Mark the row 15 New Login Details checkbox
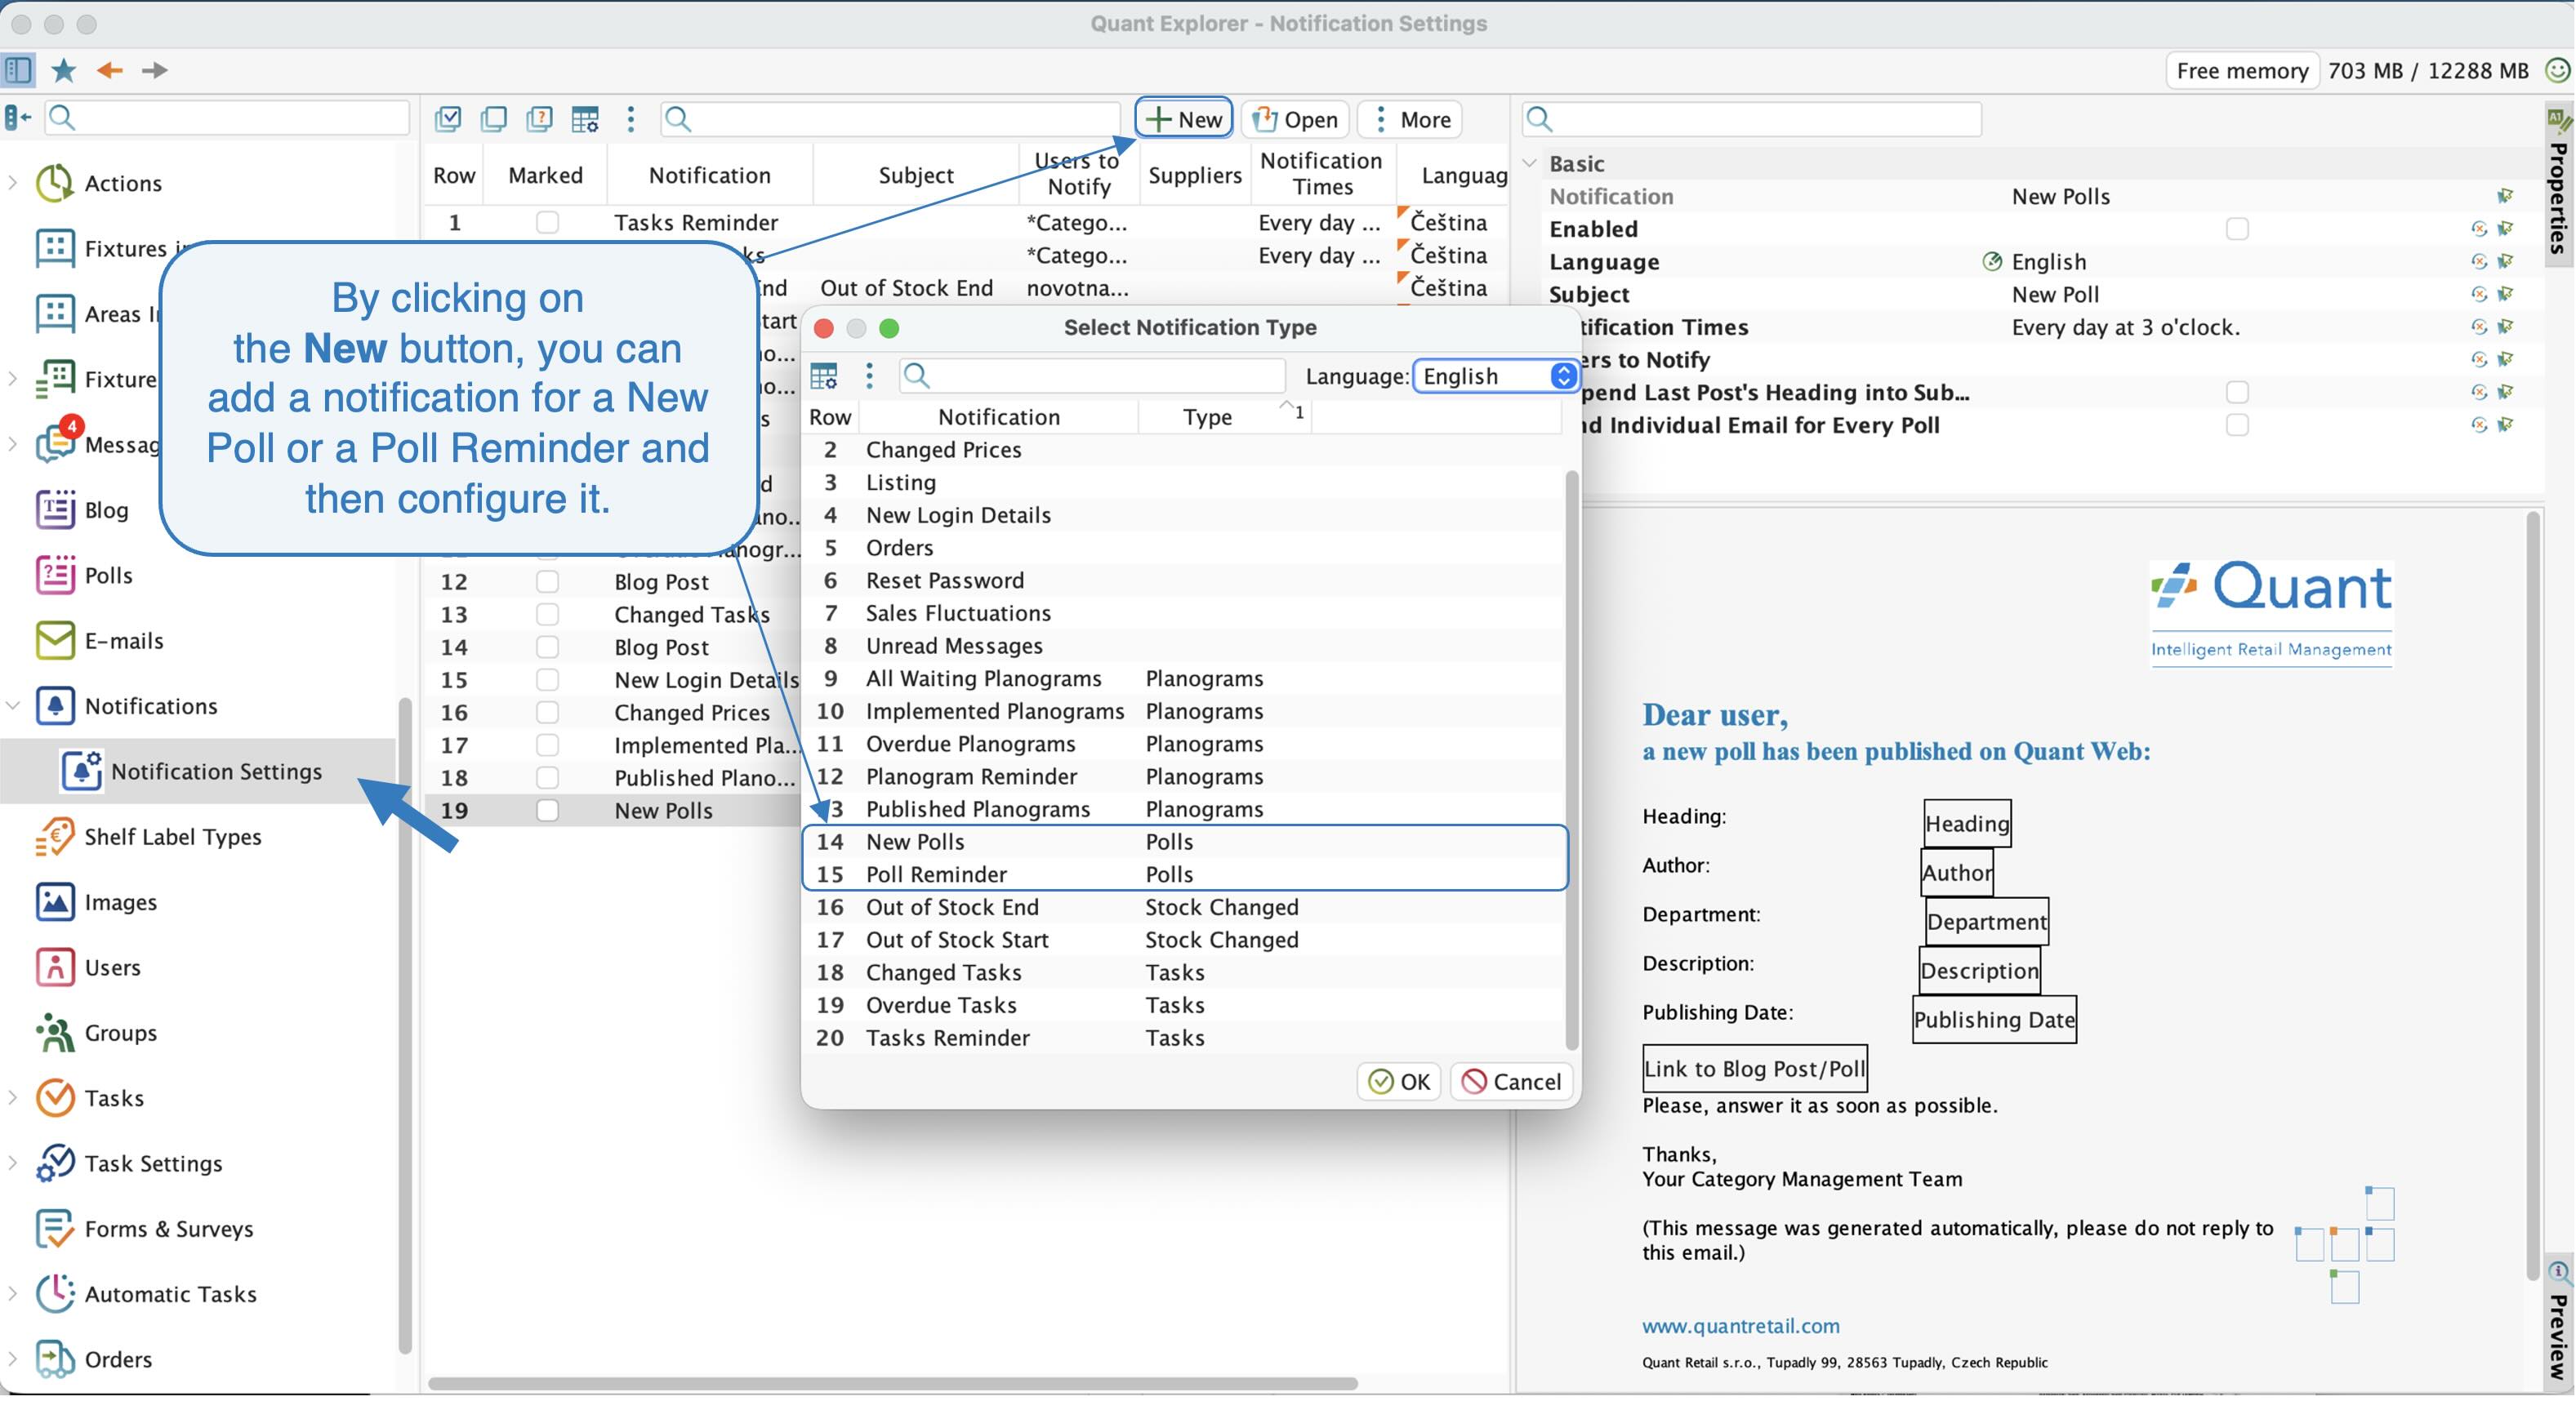 pos(547,679)
